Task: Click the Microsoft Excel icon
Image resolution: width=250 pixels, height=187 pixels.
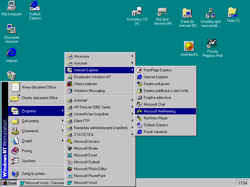Action: (x=70, y=155)
